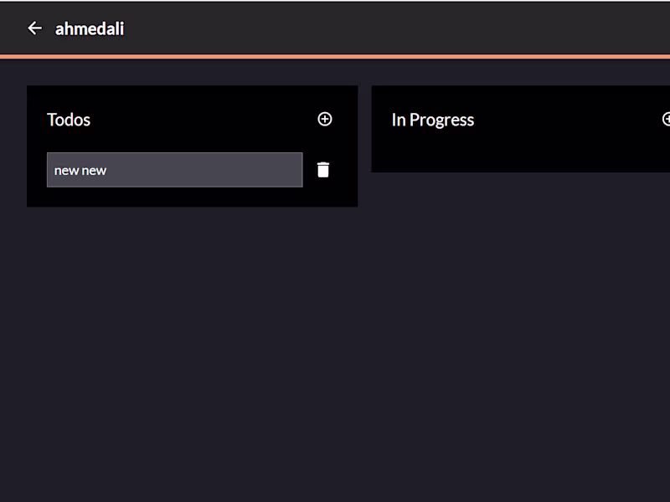This screenshot has height=502, width=670.
Task: Click the pink divider line under header
Action: pyautogui.click(x=335, y=56)
